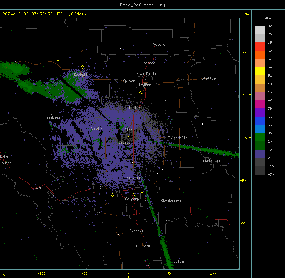Click the RedDeer city label
The image size is (285, 278).
pyautogui.click(x=145, y=84)
